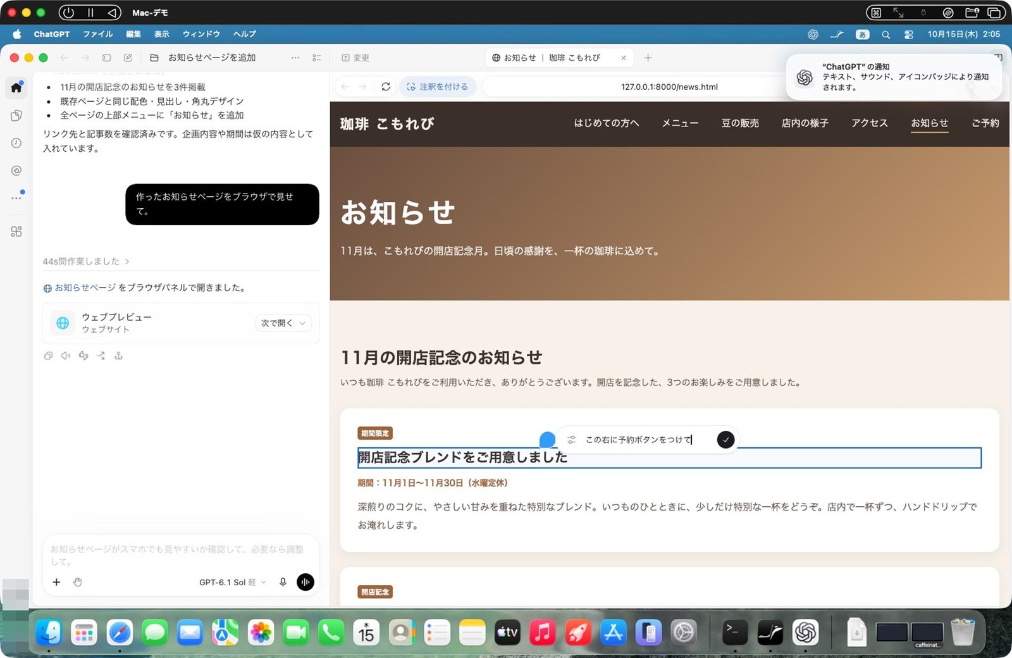
Task: Click the thumbs feedback icon under the response
Action: 83,356
